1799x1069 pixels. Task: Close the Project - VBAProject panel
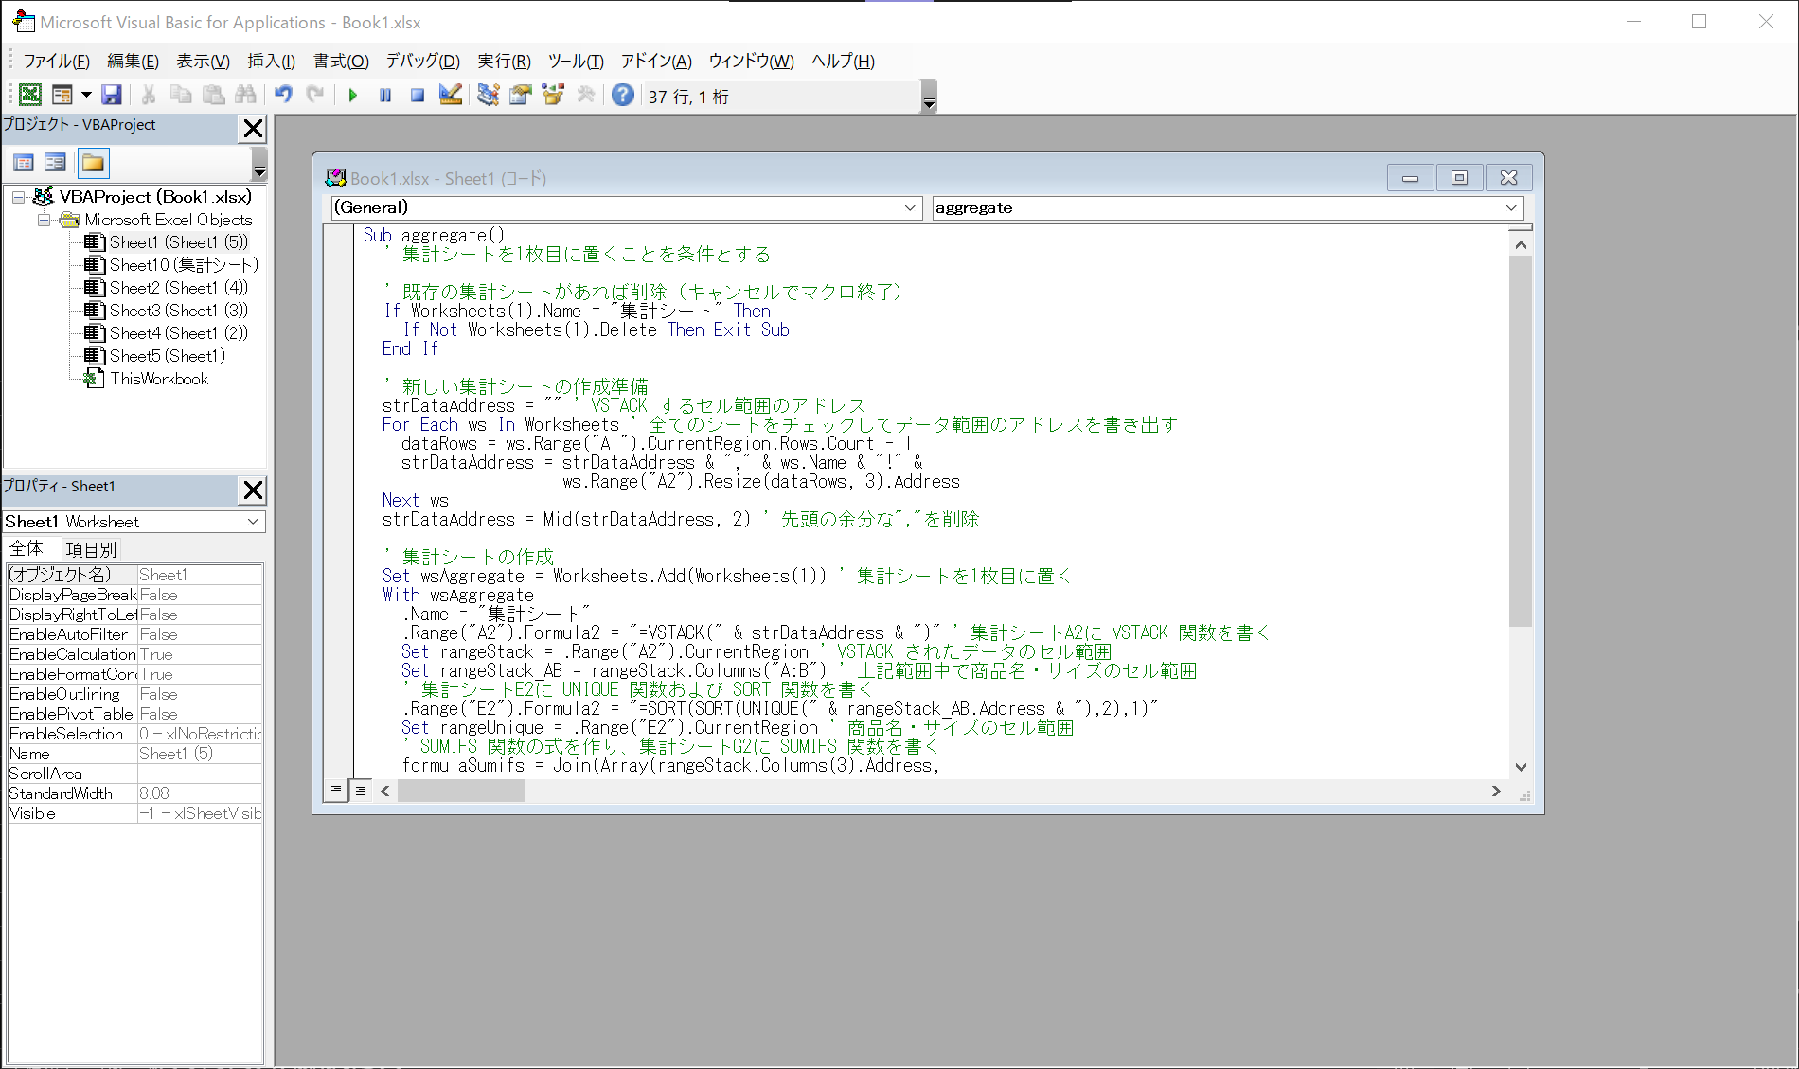253,129
